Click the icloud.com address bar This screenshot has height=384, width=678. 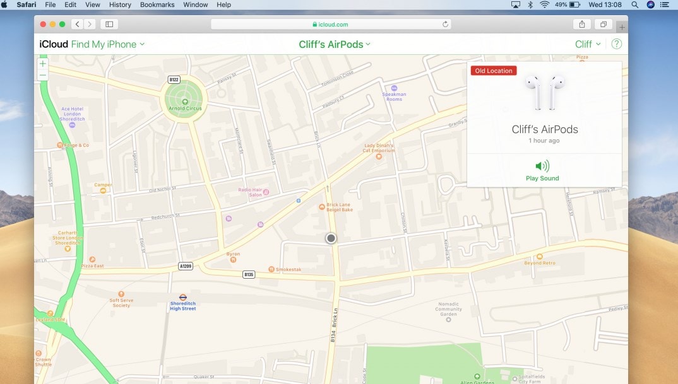tap(331, 24)
